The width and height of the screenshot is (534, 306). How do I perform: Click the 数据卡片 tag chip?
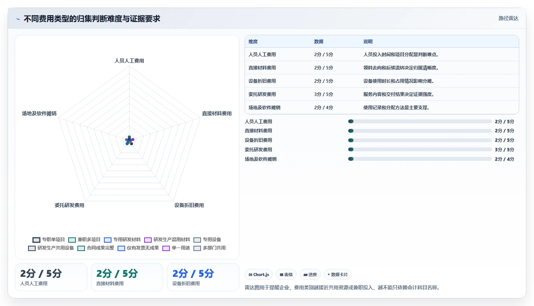tap(338, 275)
